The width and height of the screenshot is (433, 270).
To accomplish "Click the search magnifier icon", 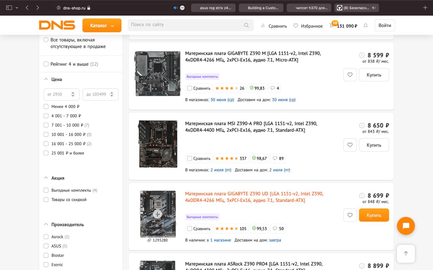I will pyautogui.click(x=247, y=25).
